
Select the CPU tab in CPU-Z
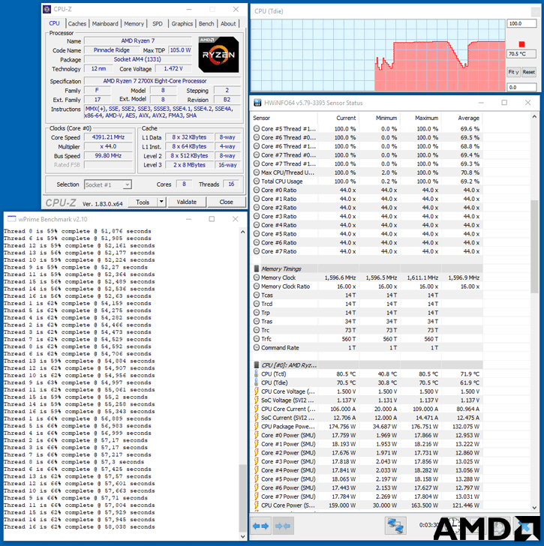click(54, 23)
